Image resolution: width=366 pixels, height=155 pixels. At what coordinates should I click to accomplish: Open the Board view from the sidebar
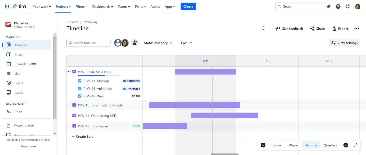click(18, 54)
